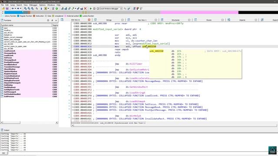Pause the process from the debugger toolbar

(94, 9)
